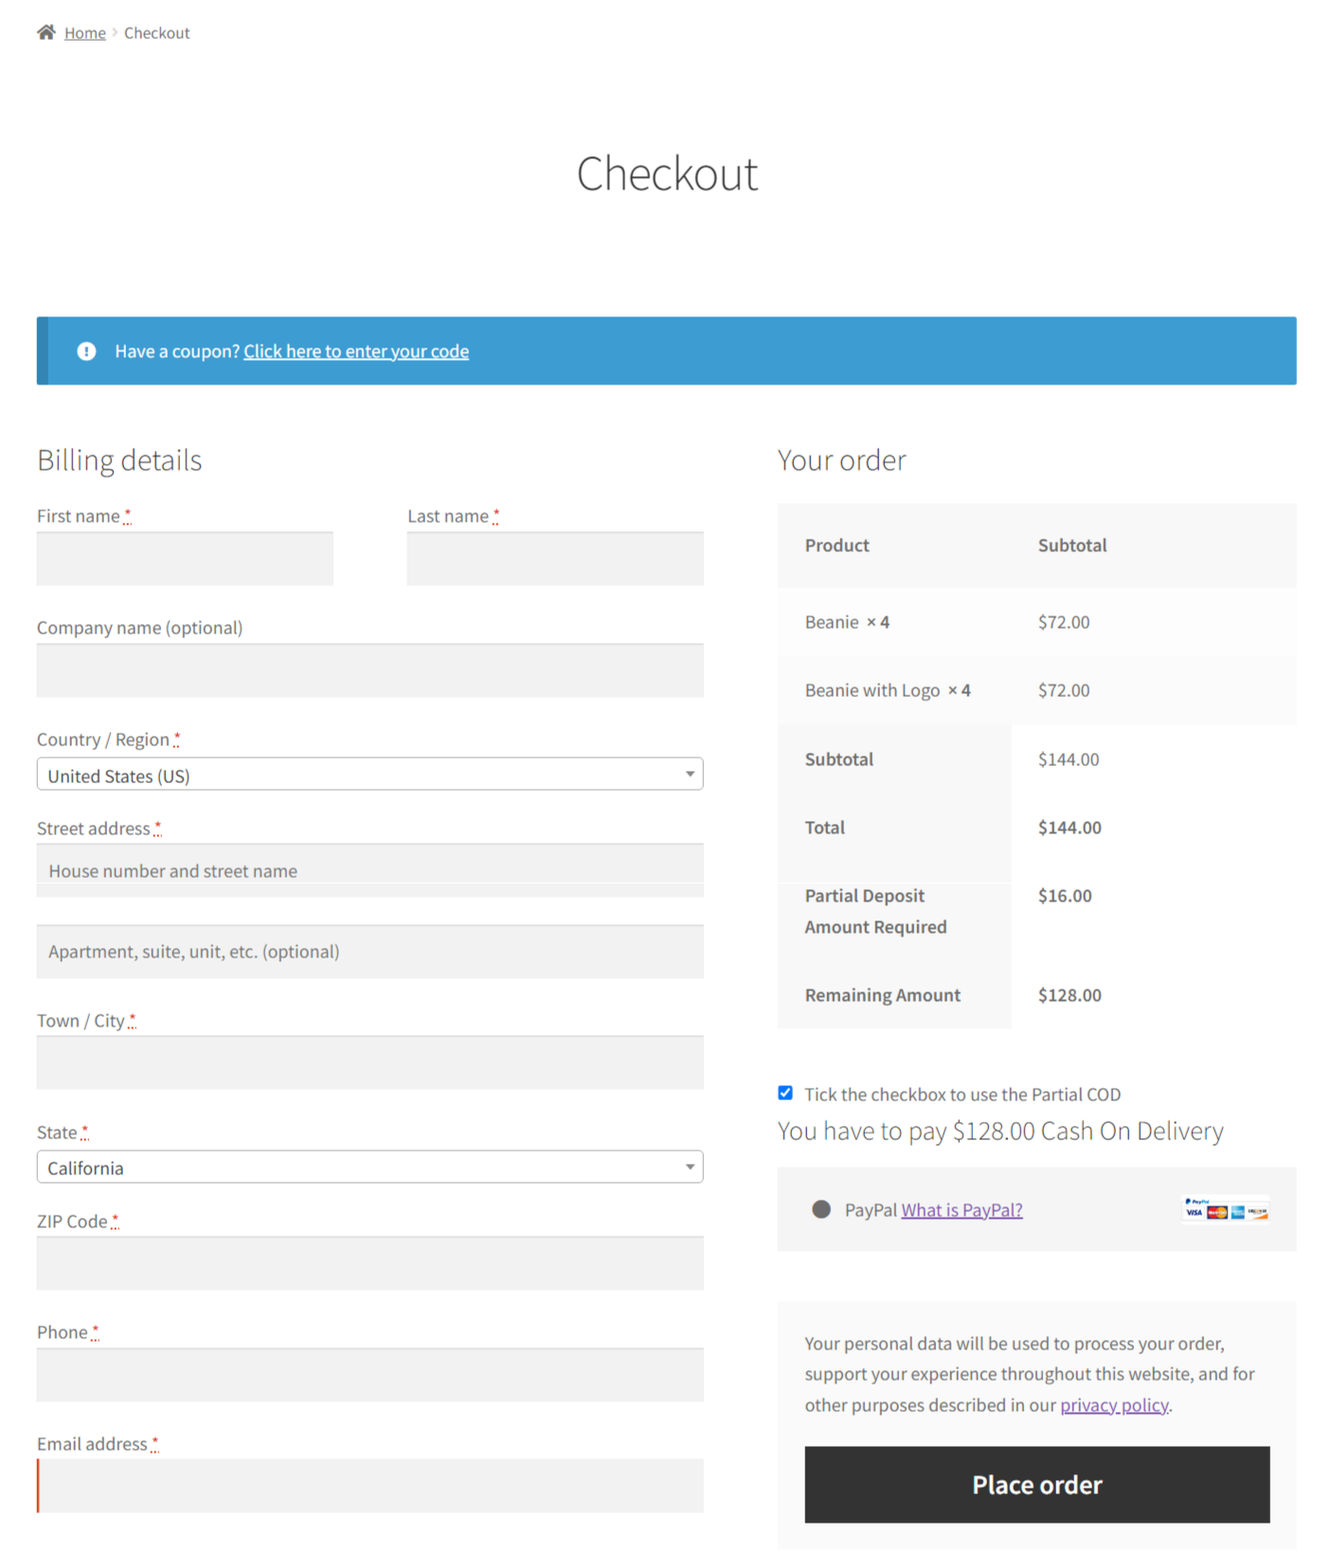Click the PayPal logo icon
The width and height of the screenshot is (1331, 1552).
tap(1197, 1201)
